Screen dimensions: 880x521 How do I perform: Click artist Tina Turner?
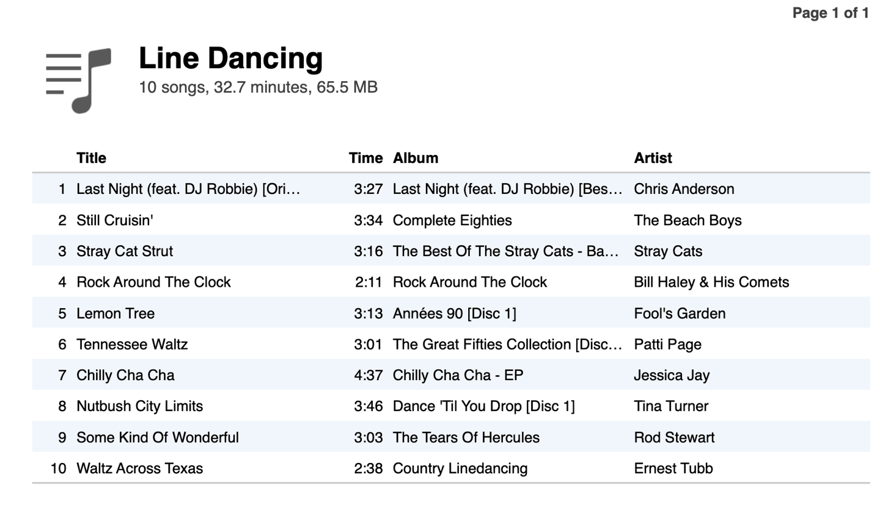[671, 406]
